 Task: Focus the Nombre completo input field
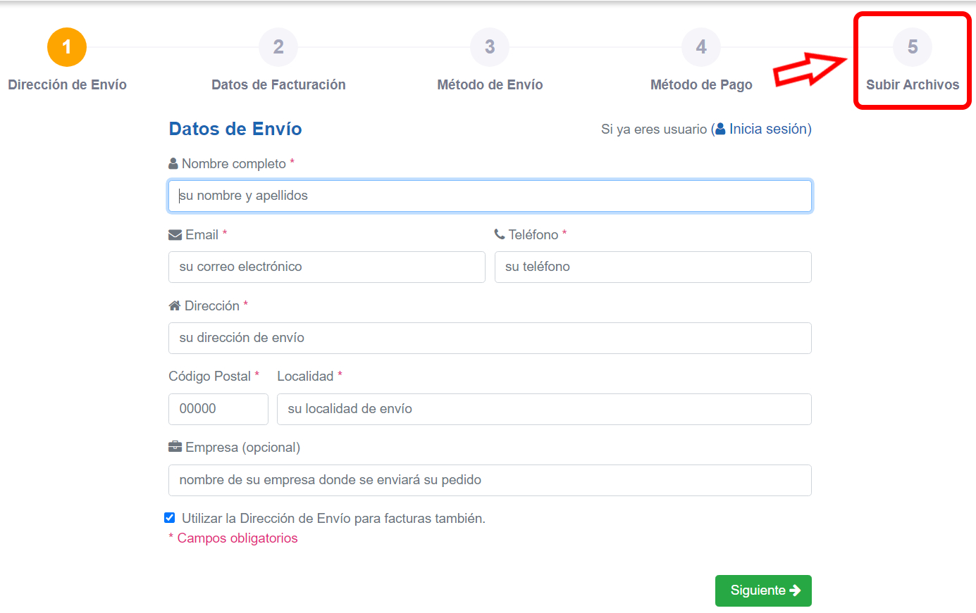point(490,196)
